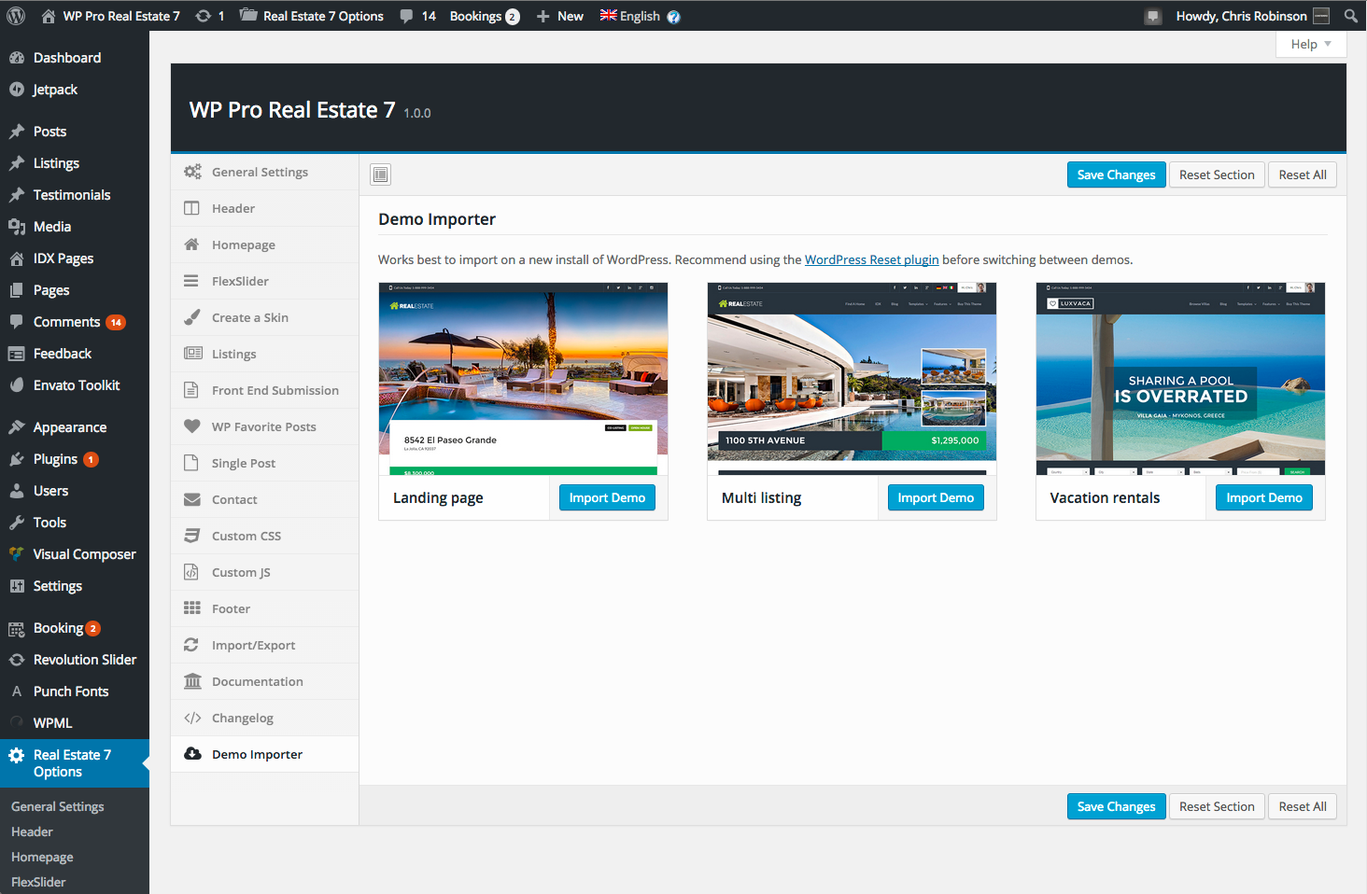Open the Single Post settings tab

[x=265, y=463]
